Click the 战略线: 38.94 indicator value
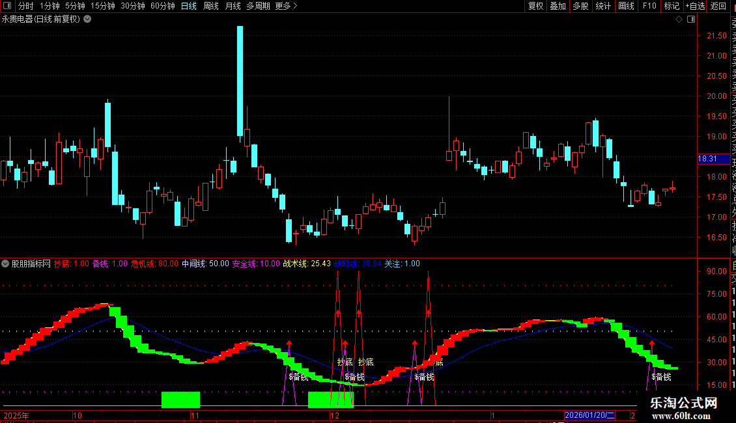The image size is (736, 423). (x=358, y=264)
